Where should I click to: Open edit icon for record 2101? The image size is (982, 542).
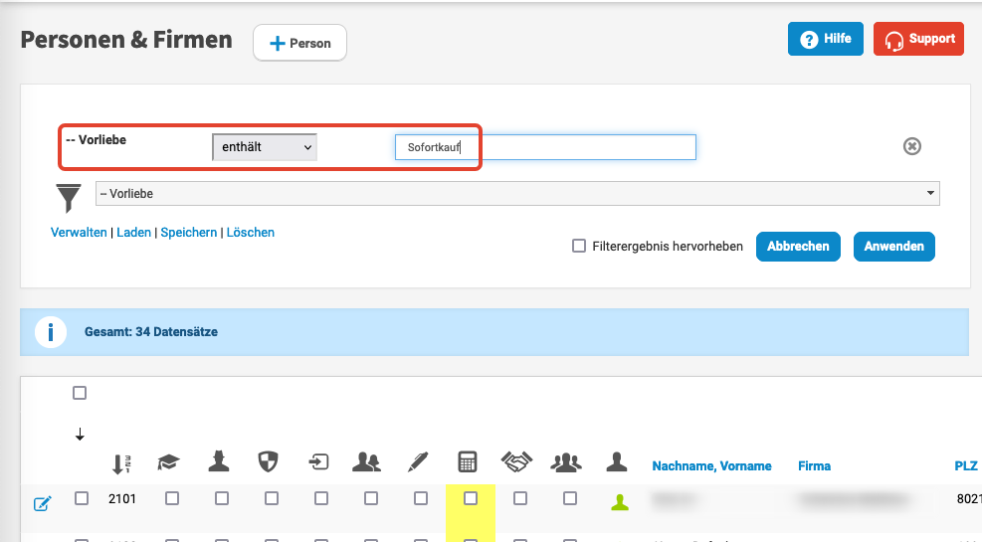[42, 503]
